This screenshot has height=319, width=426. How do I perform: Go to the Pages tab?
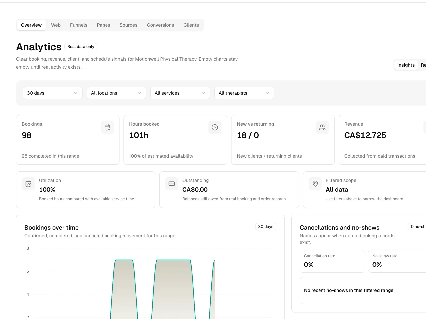[104, 25]
